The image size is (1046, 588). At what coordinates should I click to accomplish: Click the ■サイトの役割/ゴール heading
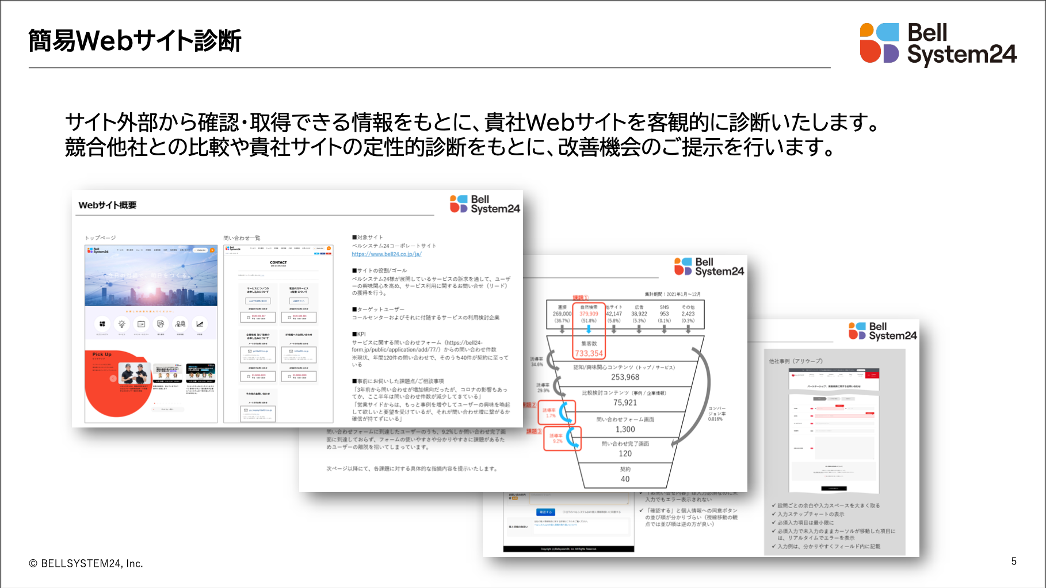380,270
